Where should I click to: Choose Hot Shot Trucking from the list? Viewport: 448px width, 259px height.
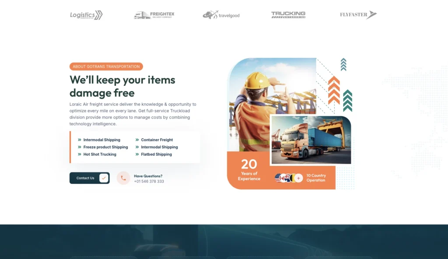click(x=100, y=154)
